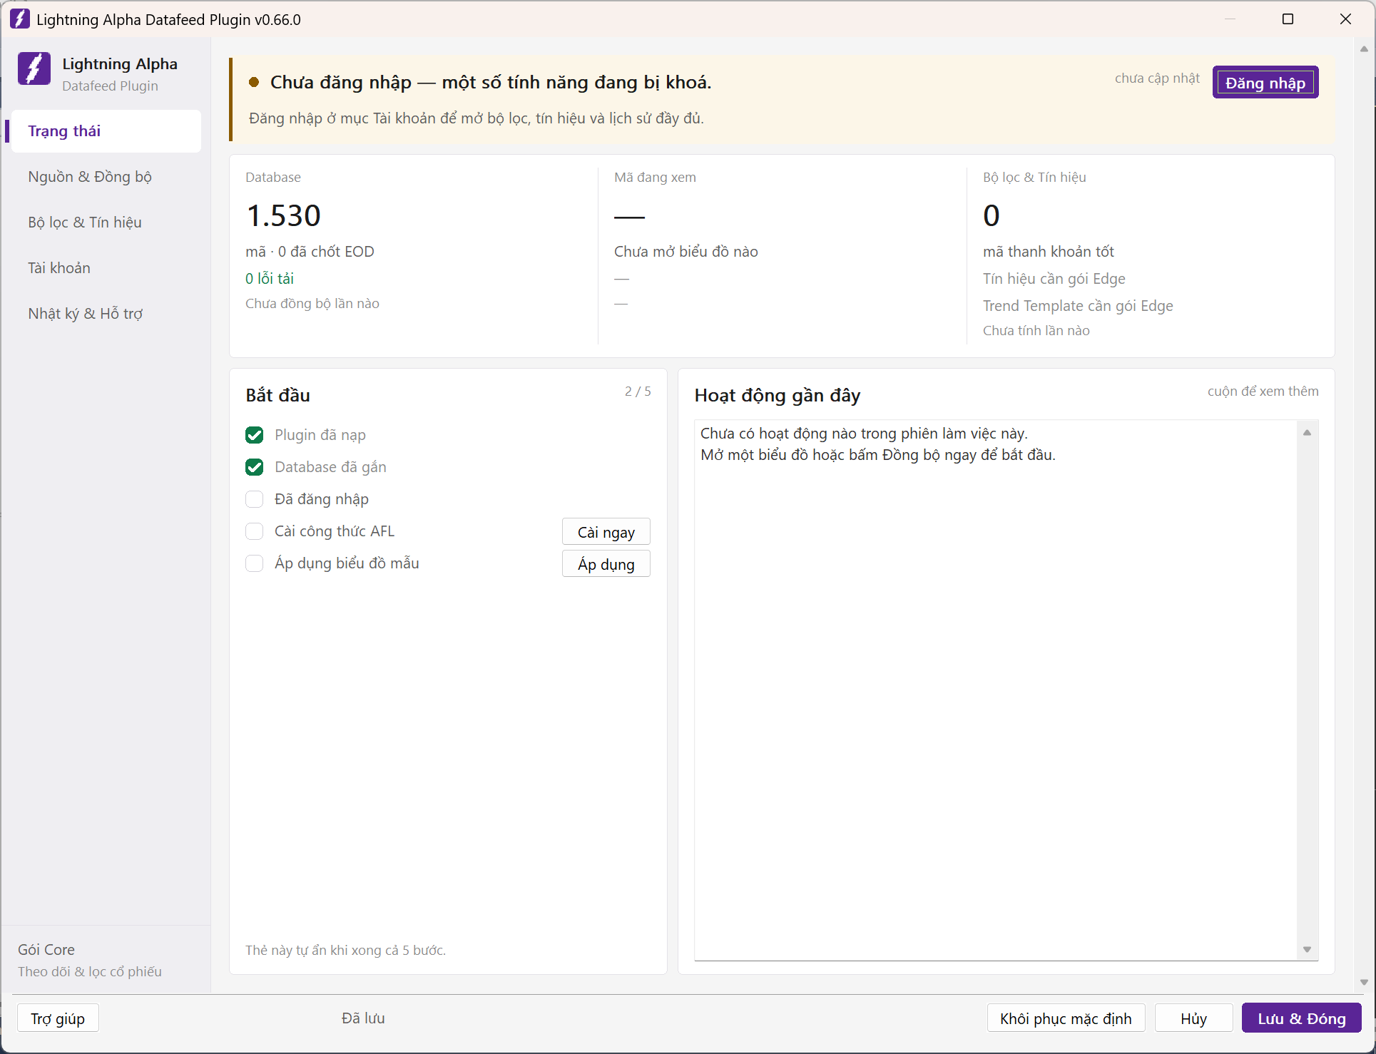This screenshot has height=1054, width=1376.
Task: Click 'chưa cập nhật' text in banner
Action: [x=1157, y=78]
